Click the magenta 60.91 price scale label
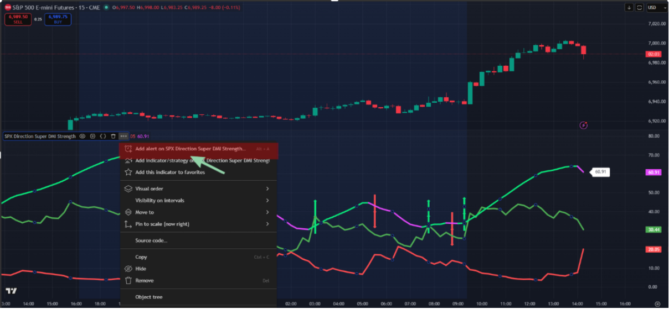 click(x=653, y=172)
